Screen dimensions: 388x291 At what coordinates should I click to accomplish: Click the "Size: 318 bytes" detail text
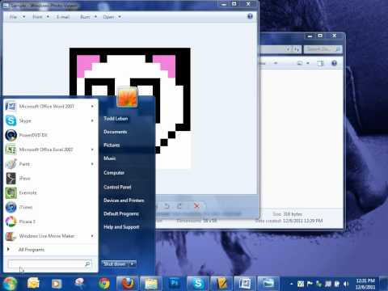point(287,214)
